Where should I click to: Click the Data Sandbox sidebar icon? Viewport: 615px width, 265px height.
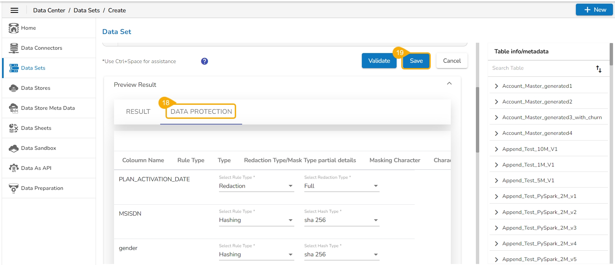(14, 148)
